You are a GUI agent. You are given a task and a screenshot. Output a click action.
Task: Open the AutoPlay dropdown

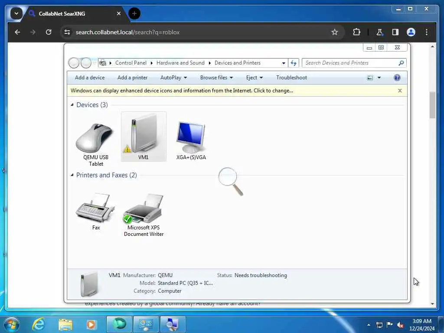(x=173, y=78)
